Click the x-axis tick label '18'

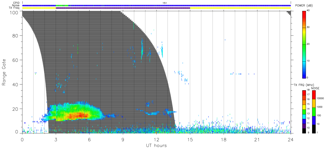pyautogui.click(x=223, y=140)
